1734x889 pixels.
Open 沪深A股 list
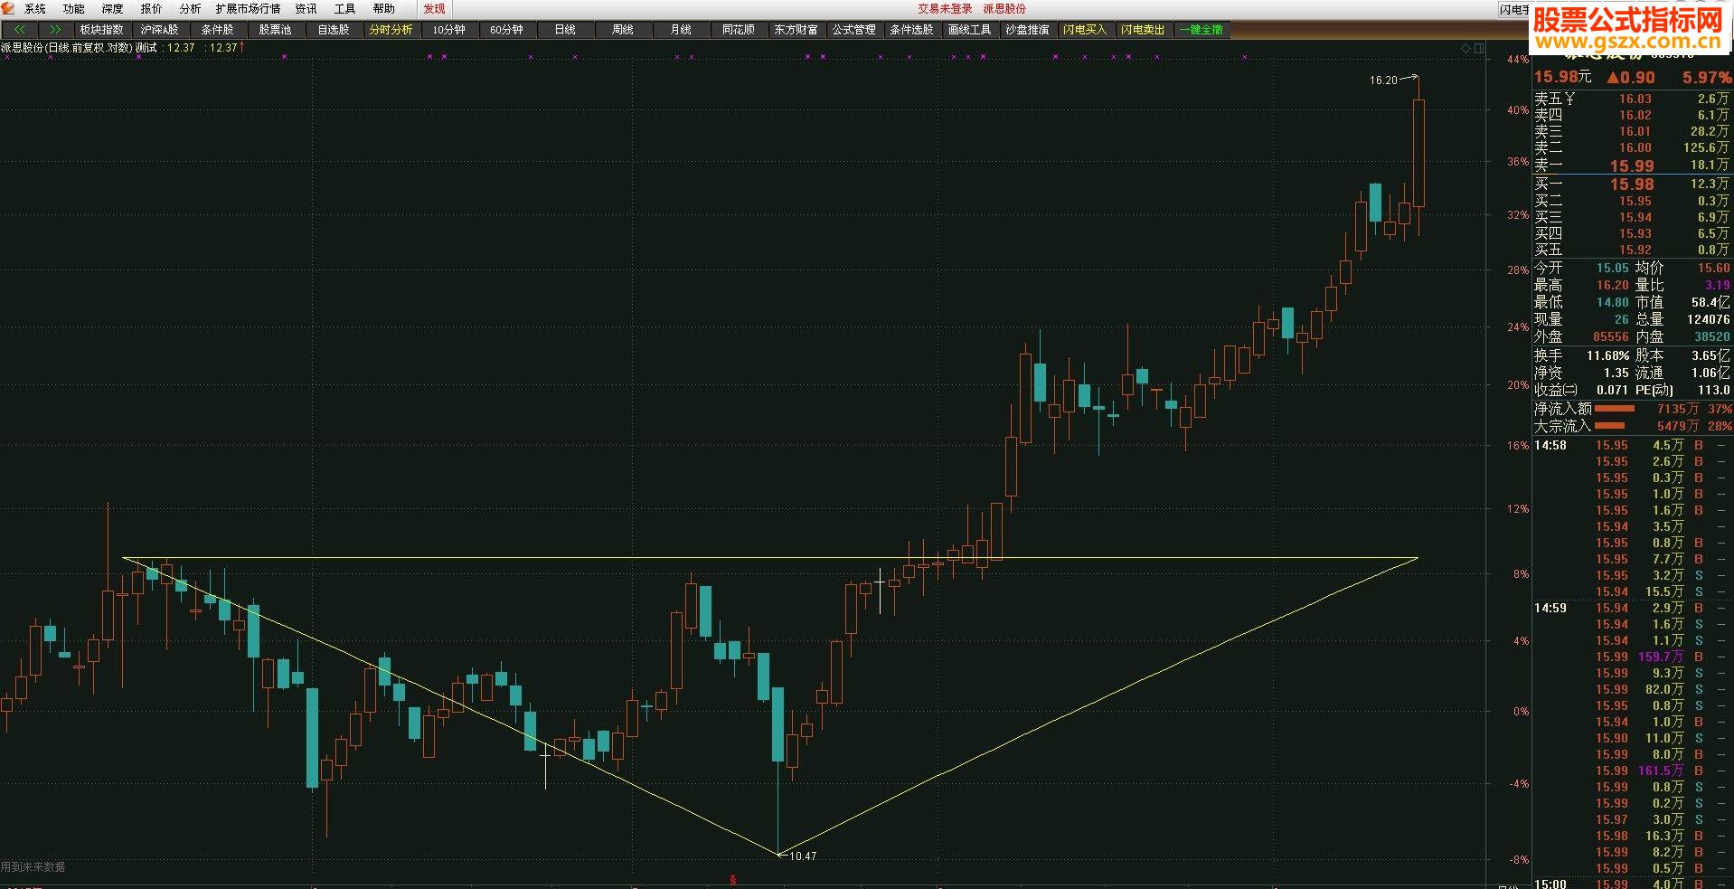coord(159,30)
